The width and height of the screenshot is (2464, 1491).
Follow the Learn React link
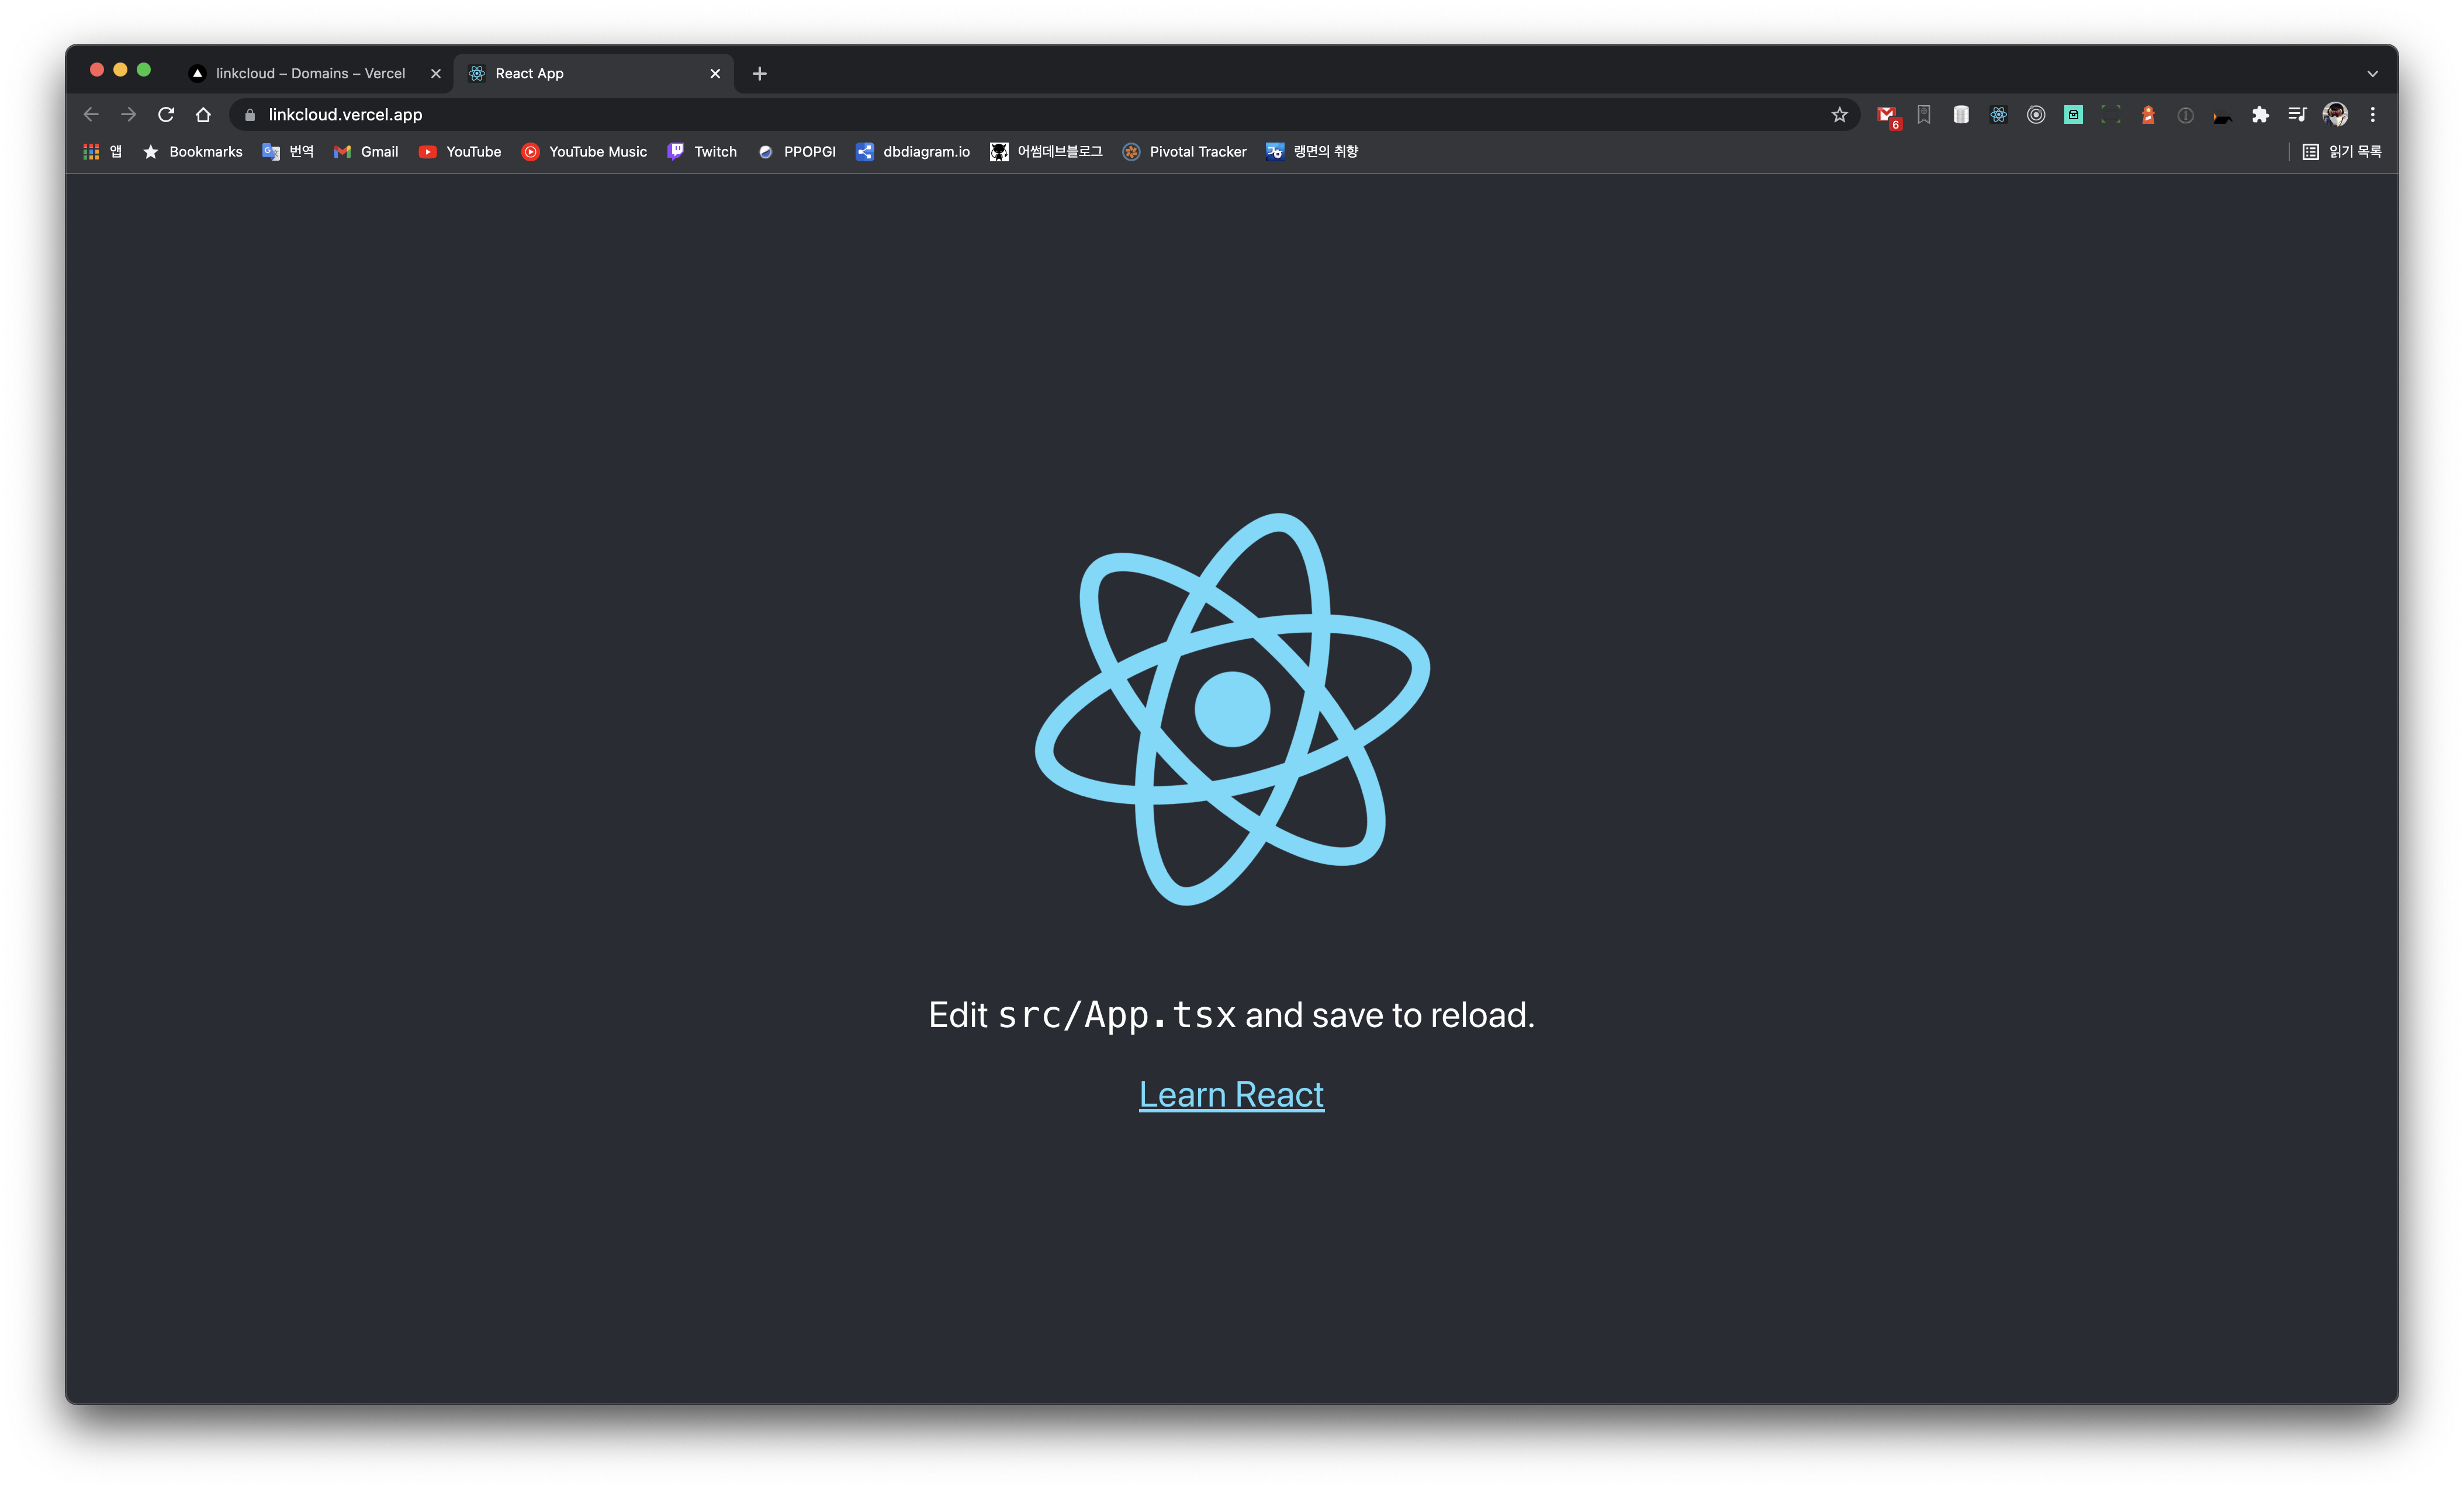(x=1232, y=1095)
